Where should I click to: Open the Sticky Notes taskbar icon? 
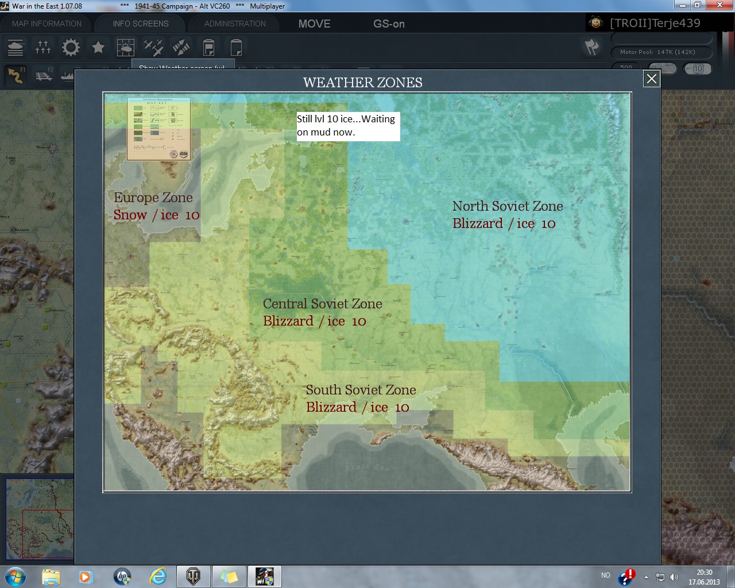coord(229,576)
